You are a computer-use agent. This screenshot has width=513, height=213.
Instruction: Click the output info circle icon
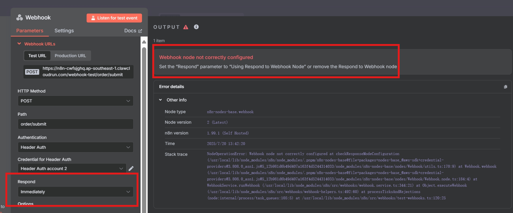tap(196, 27)
